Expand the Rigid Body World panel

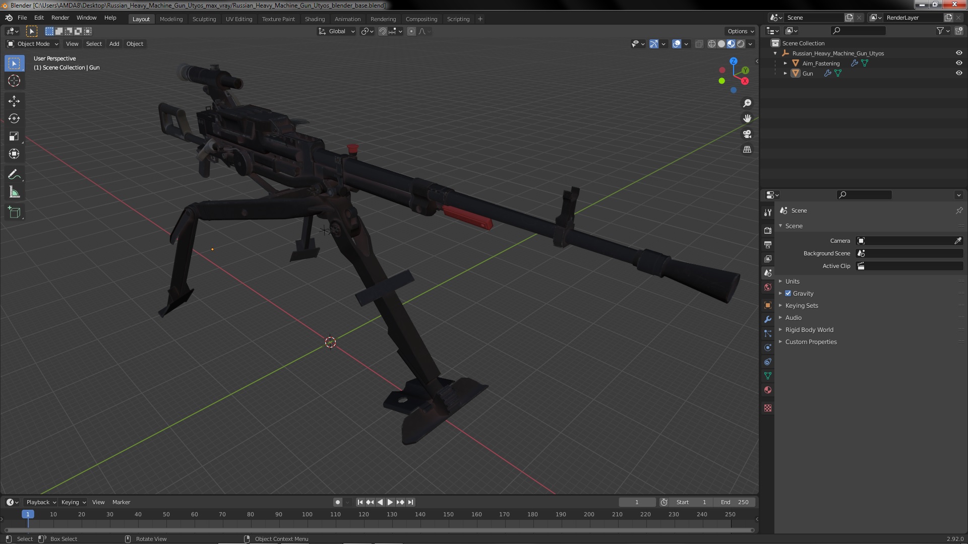pos(809,329)
